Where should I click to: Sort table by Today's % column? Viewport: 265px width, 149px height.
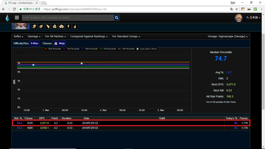click(x=231, y=118)
